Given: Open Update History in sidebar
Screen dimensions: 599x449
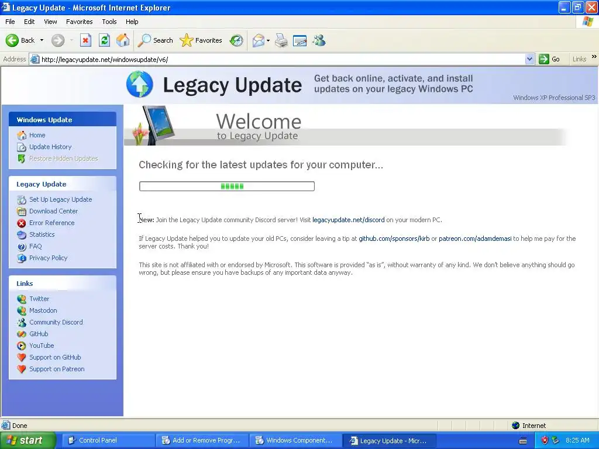Looking at the screenshot, I should [50, 147].
